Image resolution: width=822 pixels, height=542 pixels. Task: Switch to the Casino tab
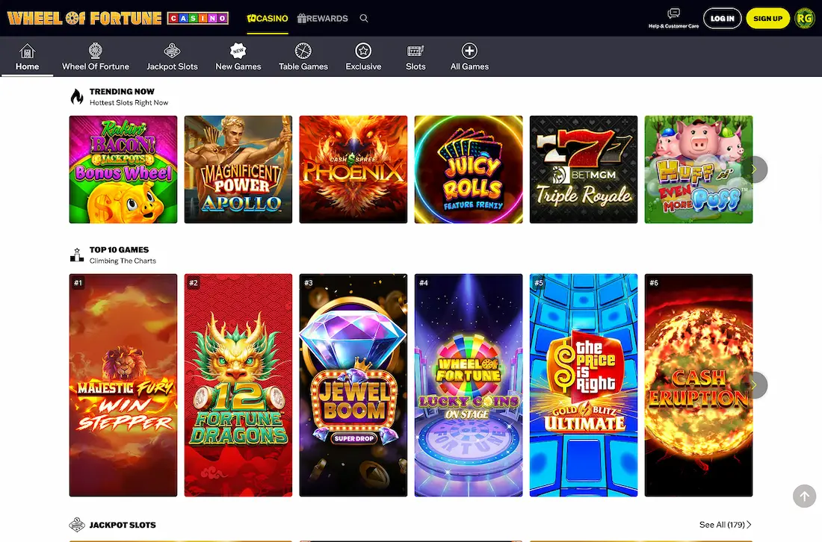pyautogui.click(x=267, y=19)
